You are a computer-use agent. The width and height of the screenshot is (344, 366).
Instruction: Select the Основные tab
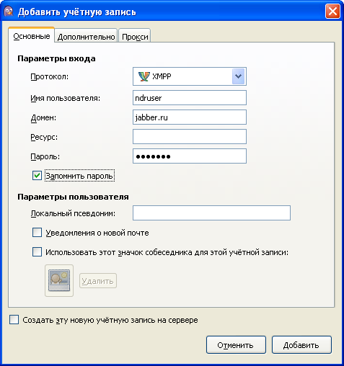tap(32, 35)
